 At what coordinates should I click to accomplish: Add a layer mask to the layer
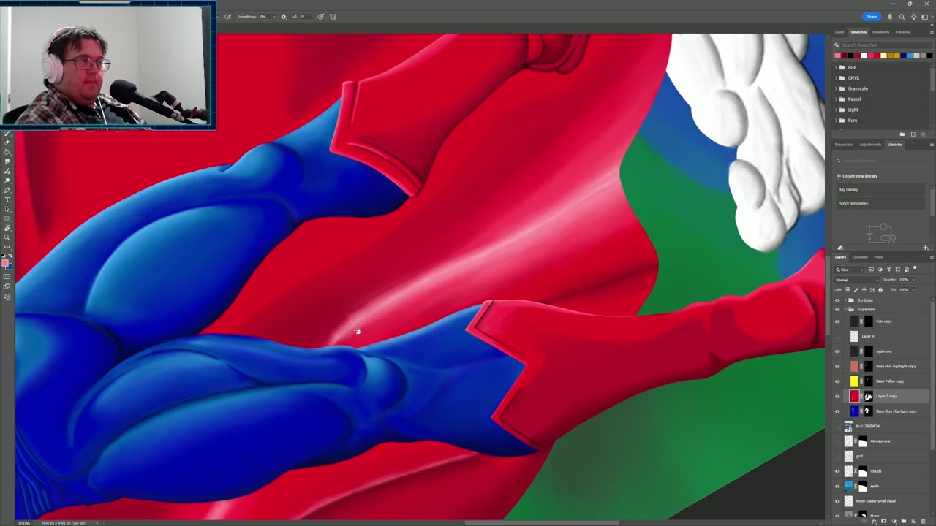click(883, 521)
